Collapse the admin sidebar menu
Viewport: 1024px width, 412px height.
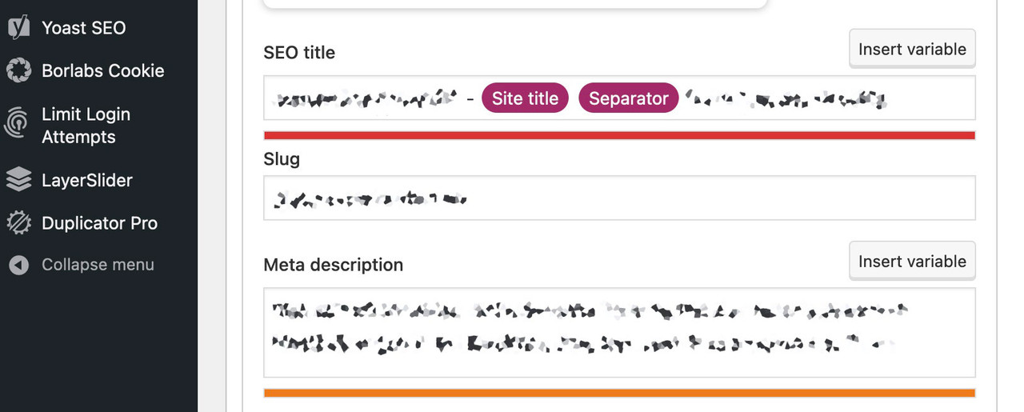click(x=98, y=265)
